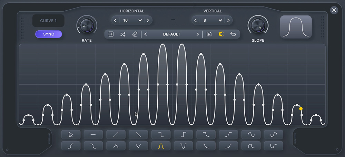Click the CURVE 1 name field
Viewport: 345px width, 157px height.
(x=48, y=21)
